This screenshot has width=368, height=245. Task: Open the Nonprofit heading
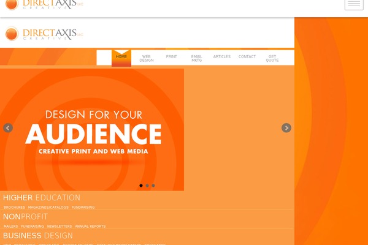pos(25,217)
